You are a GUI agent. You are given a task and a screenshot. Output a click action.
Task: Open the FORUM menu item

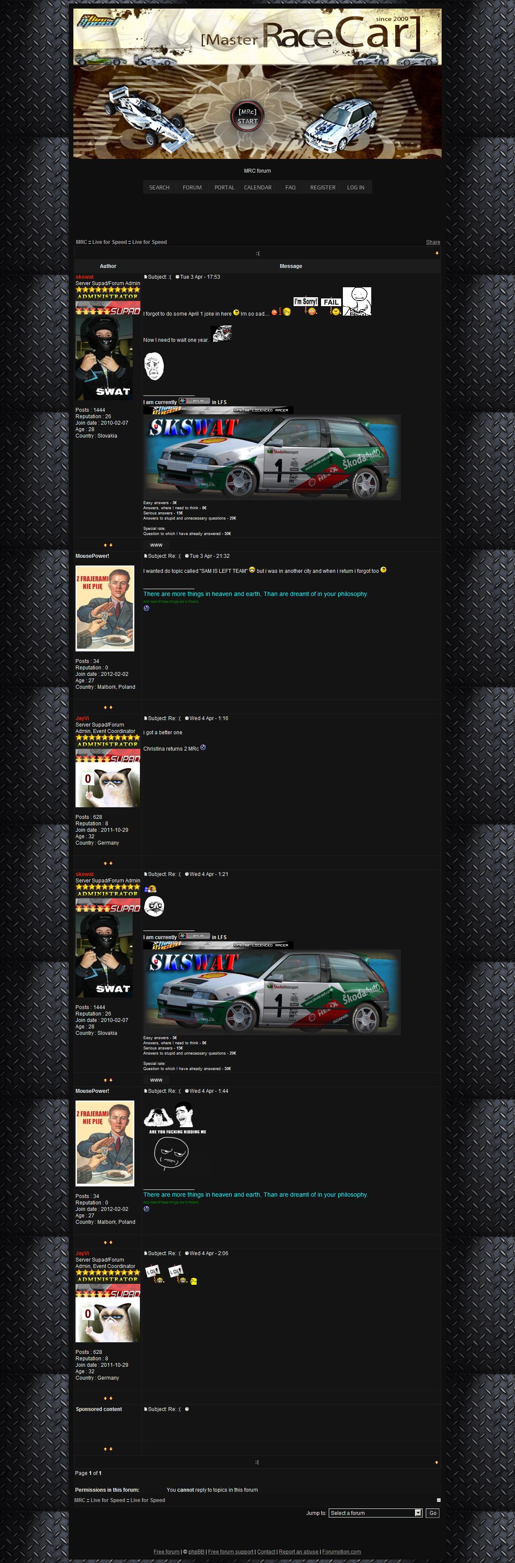192,188
